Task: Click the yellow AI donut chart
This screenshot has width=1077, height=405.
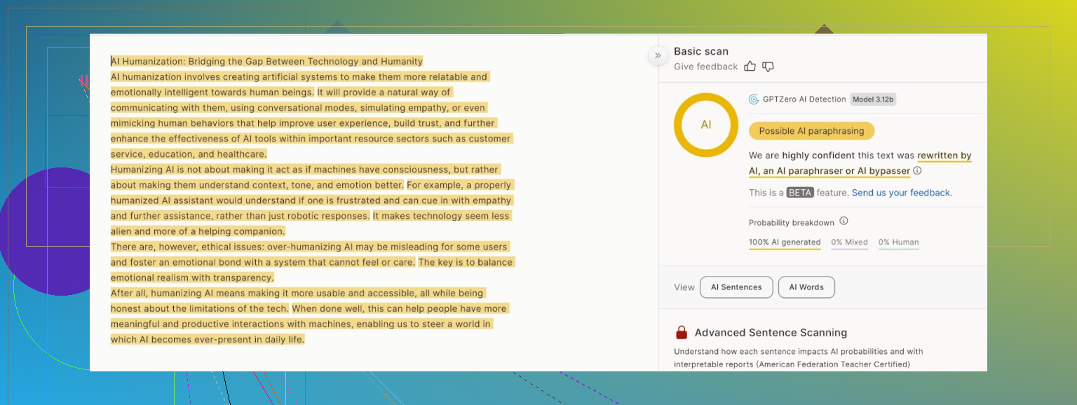Action: [705, 125]
